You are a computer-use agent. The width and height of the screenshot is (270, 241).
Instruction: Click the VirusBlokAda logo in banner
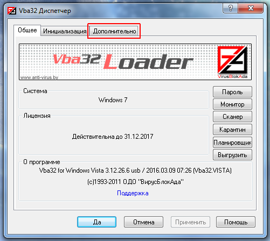point(232,62)
